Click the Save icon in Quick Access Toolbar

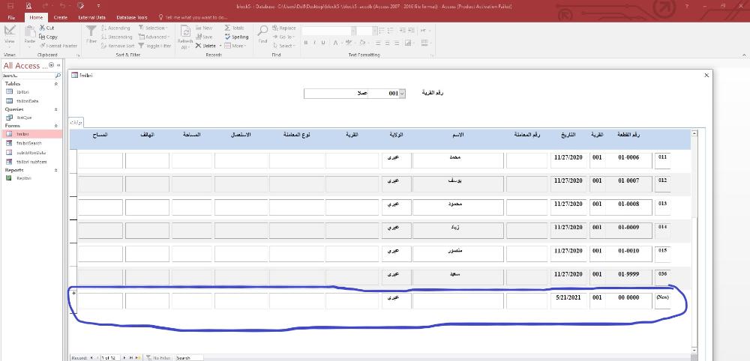(10, 6)
